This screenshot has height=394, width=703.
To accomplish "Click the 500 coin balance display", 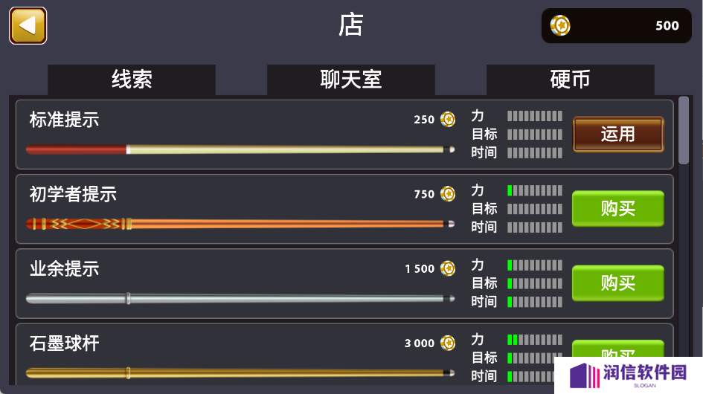I will pos(617,25).
